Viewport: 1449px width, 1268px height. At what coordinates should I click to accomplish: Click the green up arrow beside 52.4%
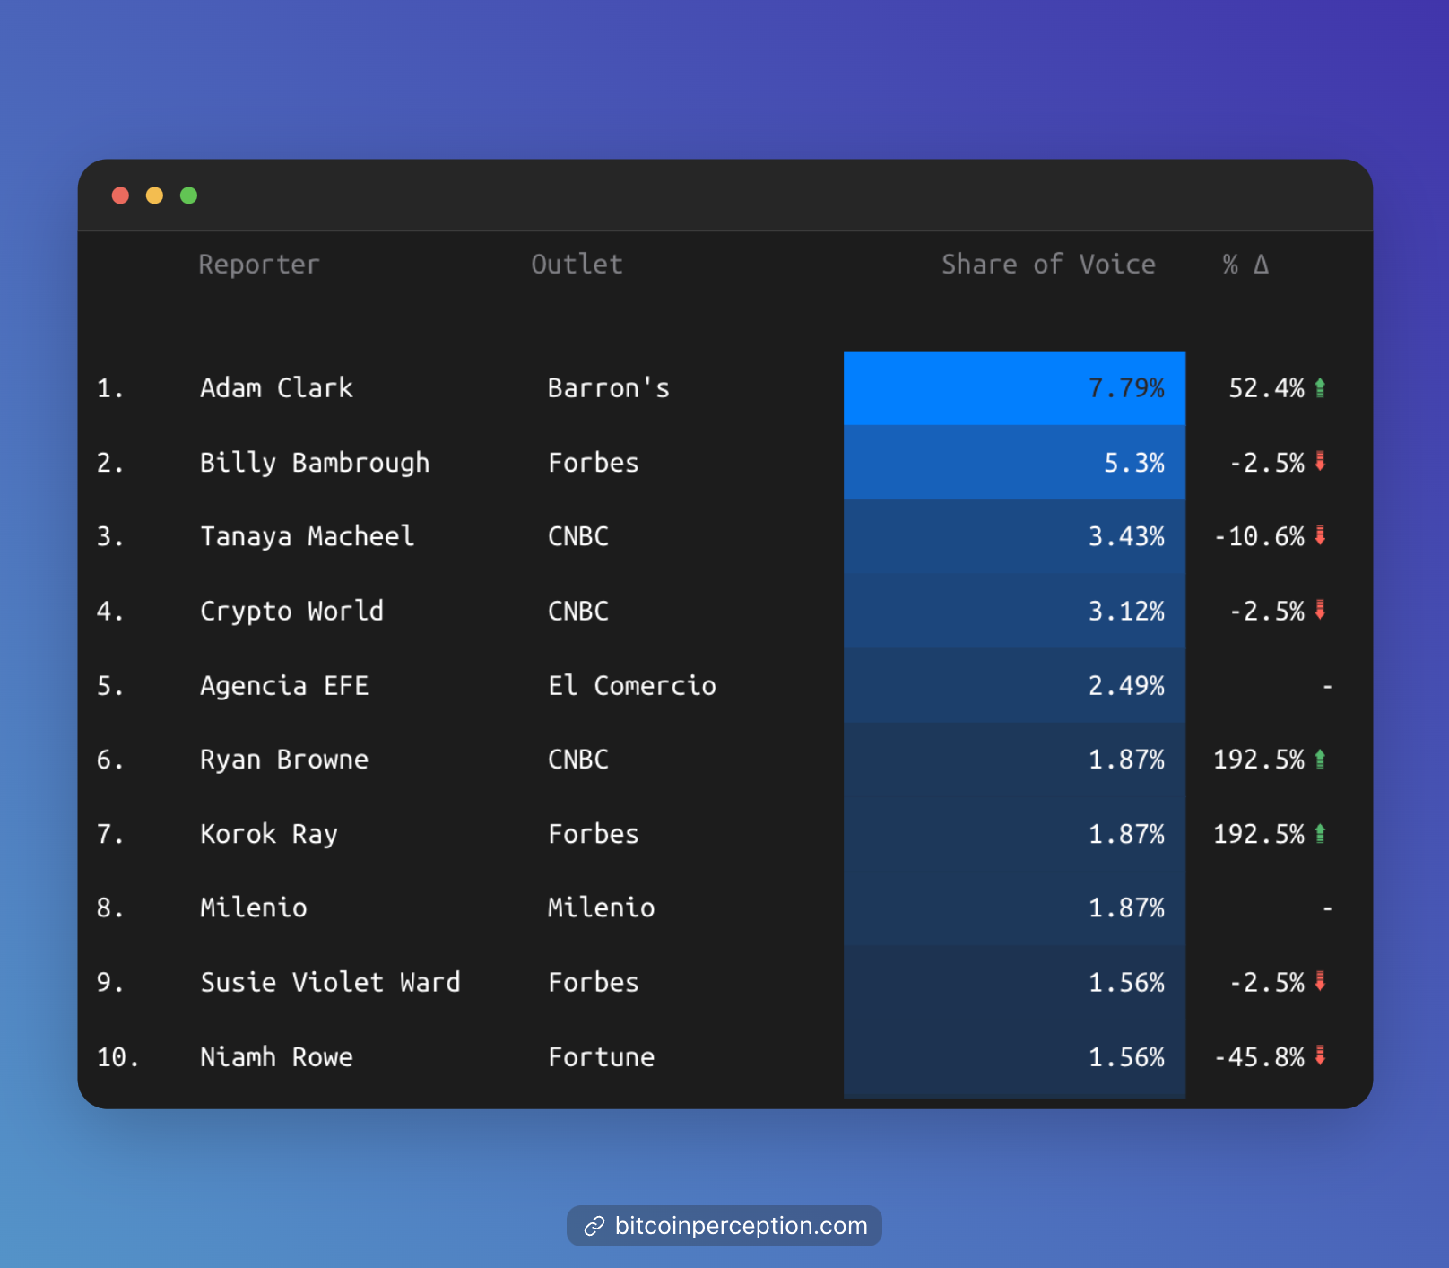pyautogui.click(x=1320, y=388)
